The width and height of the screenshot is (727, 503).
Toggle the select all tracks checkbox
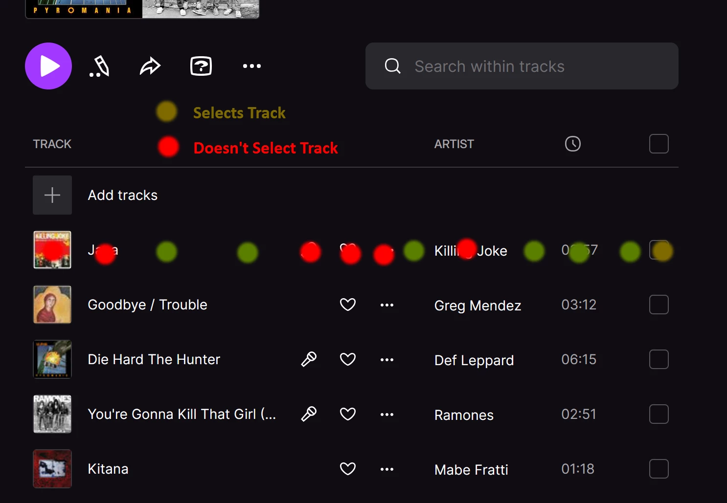tap(659, 144)
